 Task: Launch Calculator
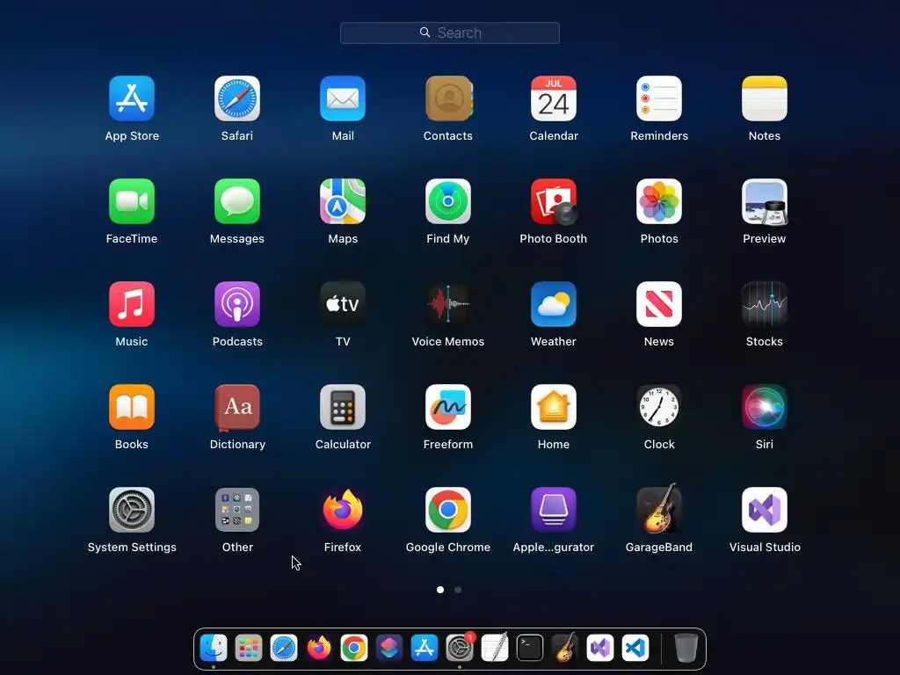pos(343,406)
